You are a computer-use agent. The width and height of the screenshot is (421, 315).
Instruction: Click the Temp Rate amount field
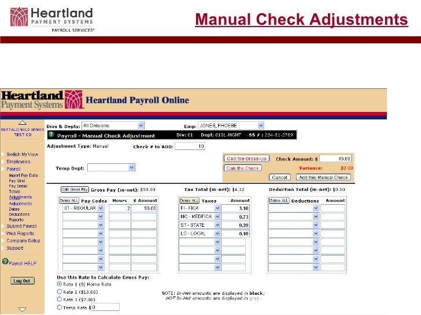tap(105, 307)
